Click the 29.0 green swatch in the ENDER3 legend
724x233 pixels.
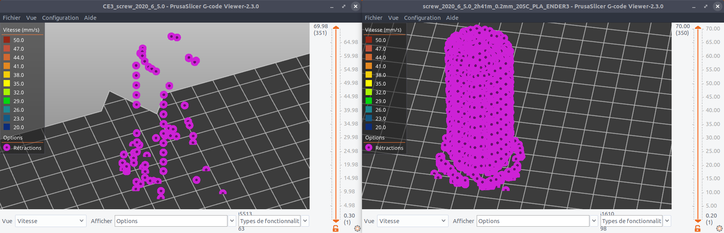[x=369, y=101]
